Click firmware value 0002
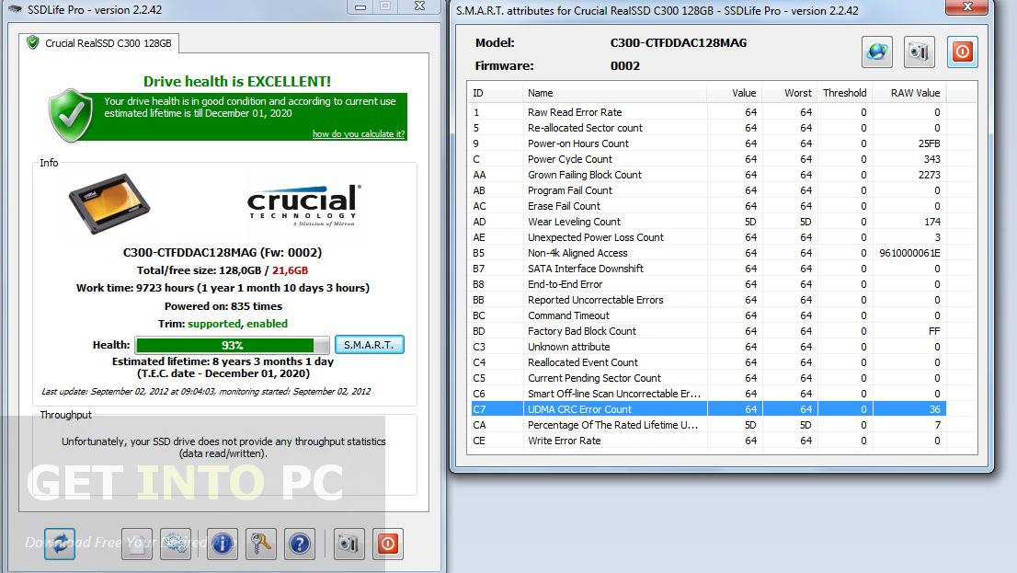This screenshot has height=573, width=1017. (x=625, y=65)
